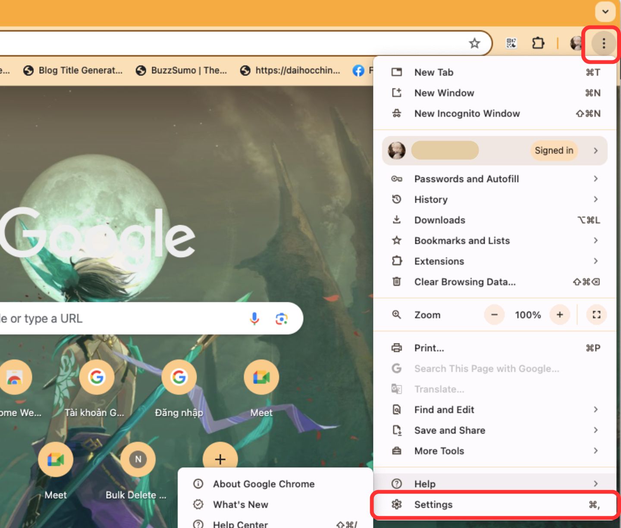Enter full screen with the zoom fullscreen icon
This screenshot has height=528, width=621.
(x=597, y=315)
